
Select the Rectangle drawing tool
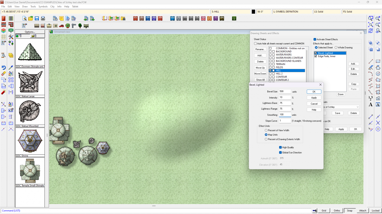pyautogui.click(x=378, y=61)
